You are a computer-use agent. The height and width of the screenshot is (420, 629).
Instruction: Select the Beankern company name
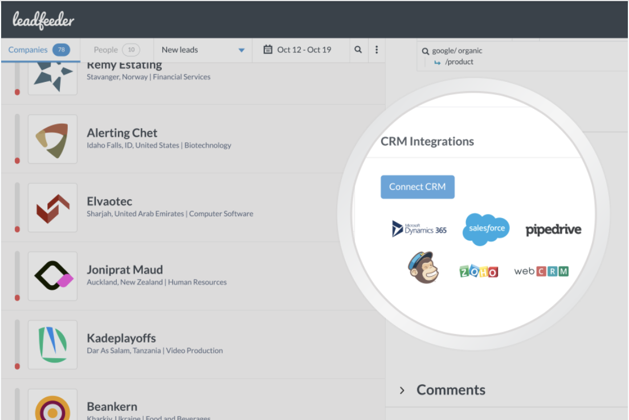112,406
